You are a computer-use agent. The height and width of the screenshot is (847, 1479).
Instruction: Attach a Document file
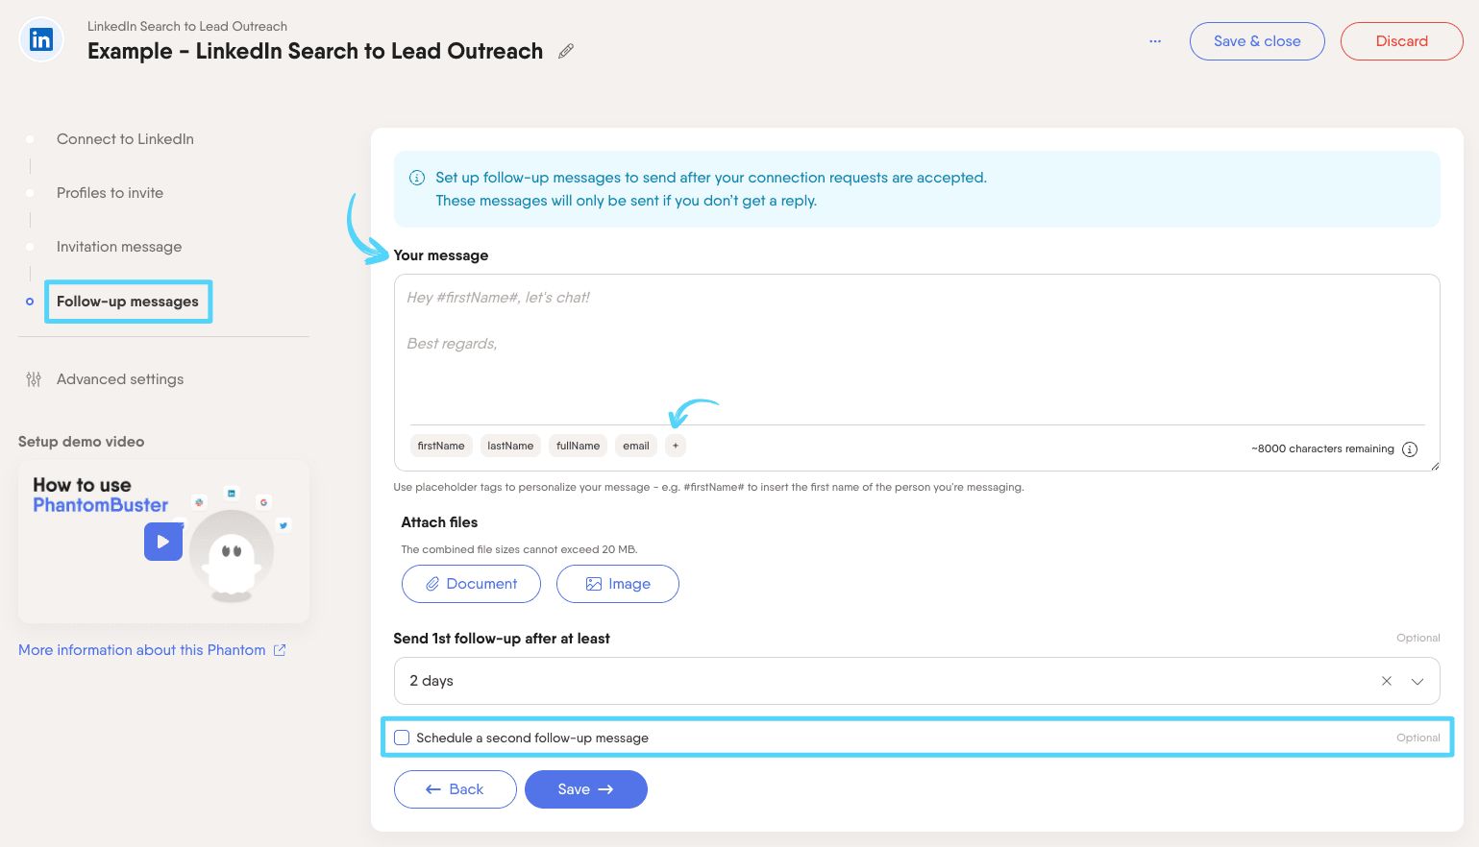[471, 584]
